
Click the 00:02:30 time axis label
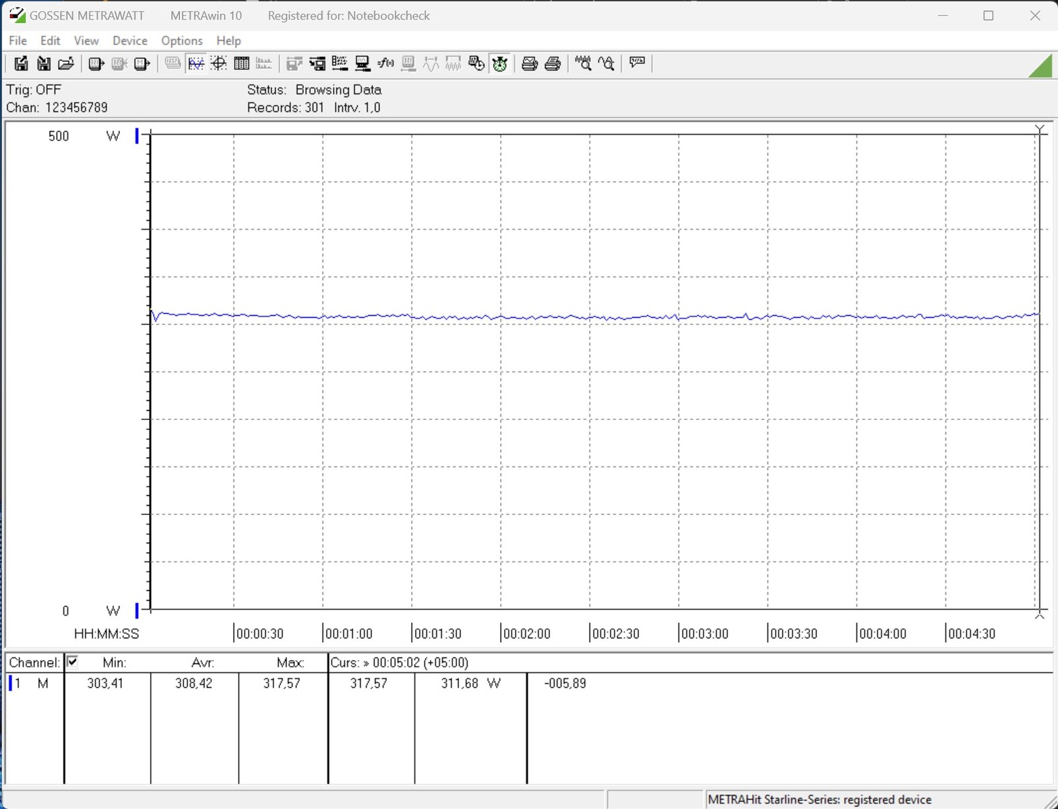(x=616, y=634)
